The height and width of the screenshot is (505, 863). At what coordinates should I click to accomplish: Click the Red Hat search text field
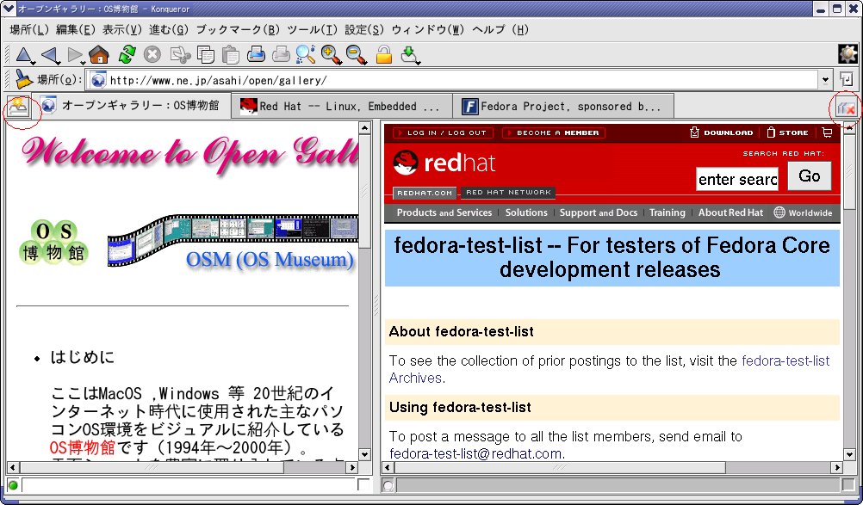pos(737,179)
